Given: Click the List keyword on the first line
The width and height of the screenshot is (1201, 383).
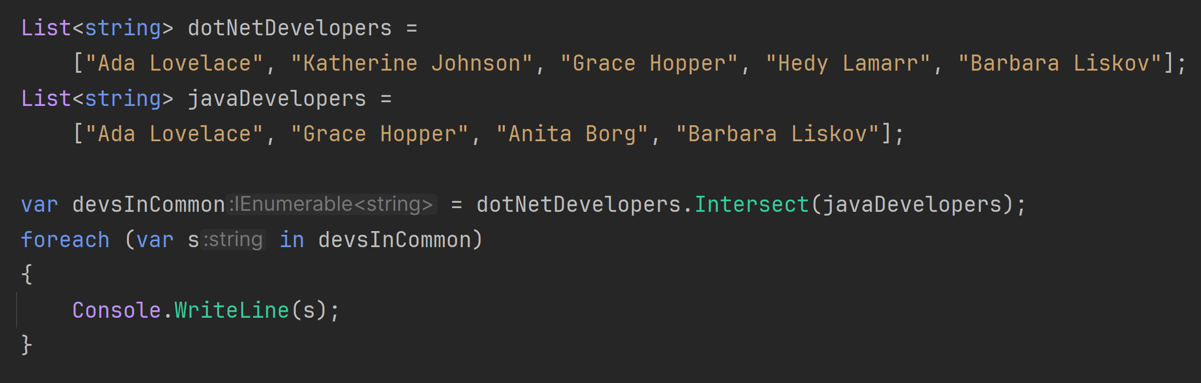Looking at the screenshot, I should 46,28.
